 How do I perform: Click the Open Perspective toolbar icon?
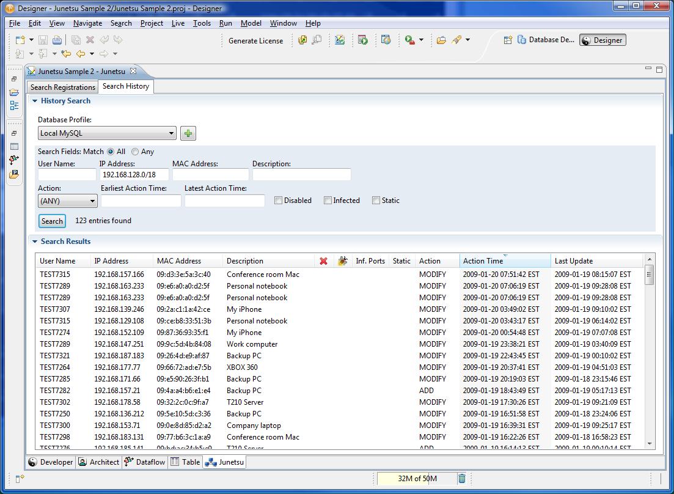pos(508,40)
